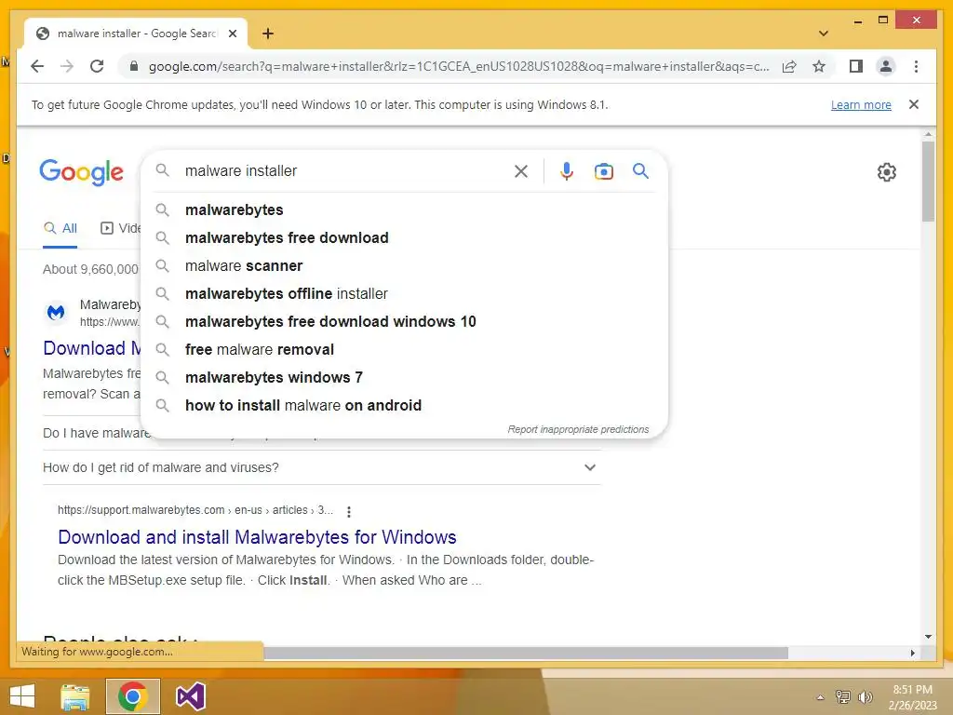View site info via padlock icon
953x715 pixels.
pyautogui.click(x=134, y=66)
